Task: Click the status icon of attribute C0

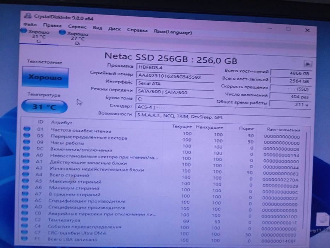Action: 25,213
